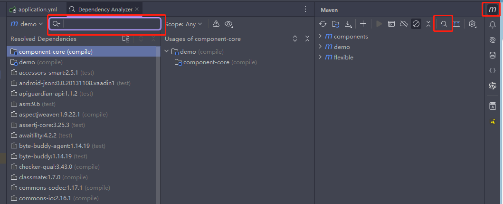Toggle the skip tests mode button
This screenshot has height=204, width=503.
[416, 24]
